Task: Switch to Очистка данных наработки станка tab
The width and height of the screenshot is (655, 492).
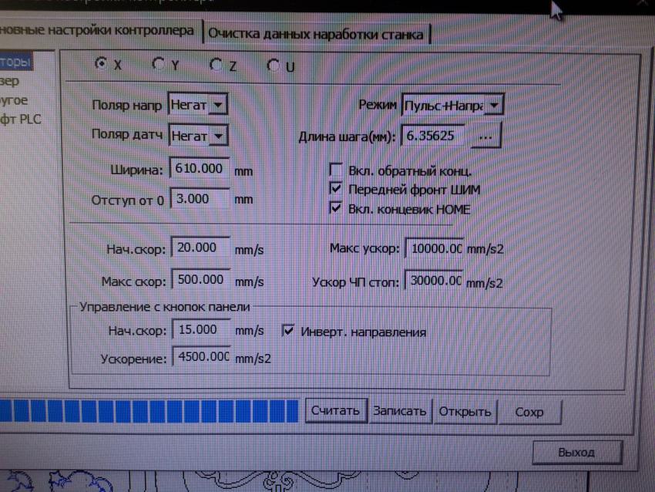Action: point(315,34)
